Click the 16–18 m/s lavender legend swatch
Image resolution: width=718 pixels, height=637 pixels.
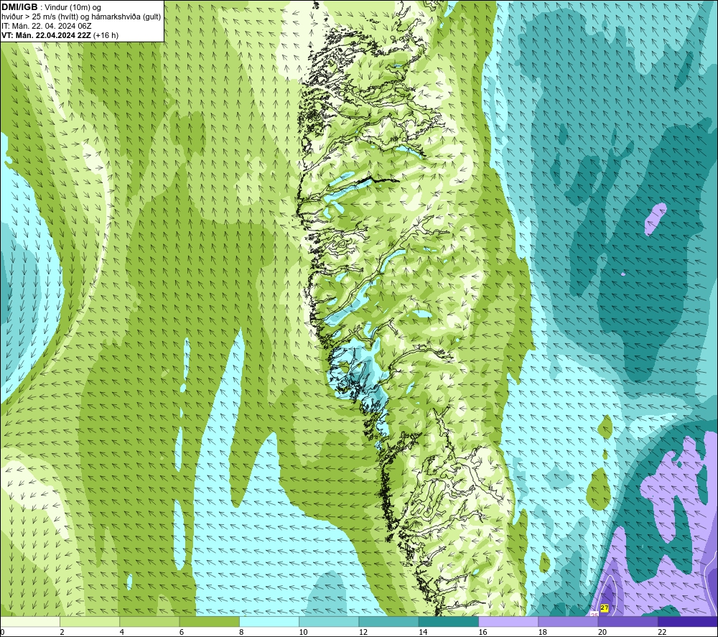[508, 622]
